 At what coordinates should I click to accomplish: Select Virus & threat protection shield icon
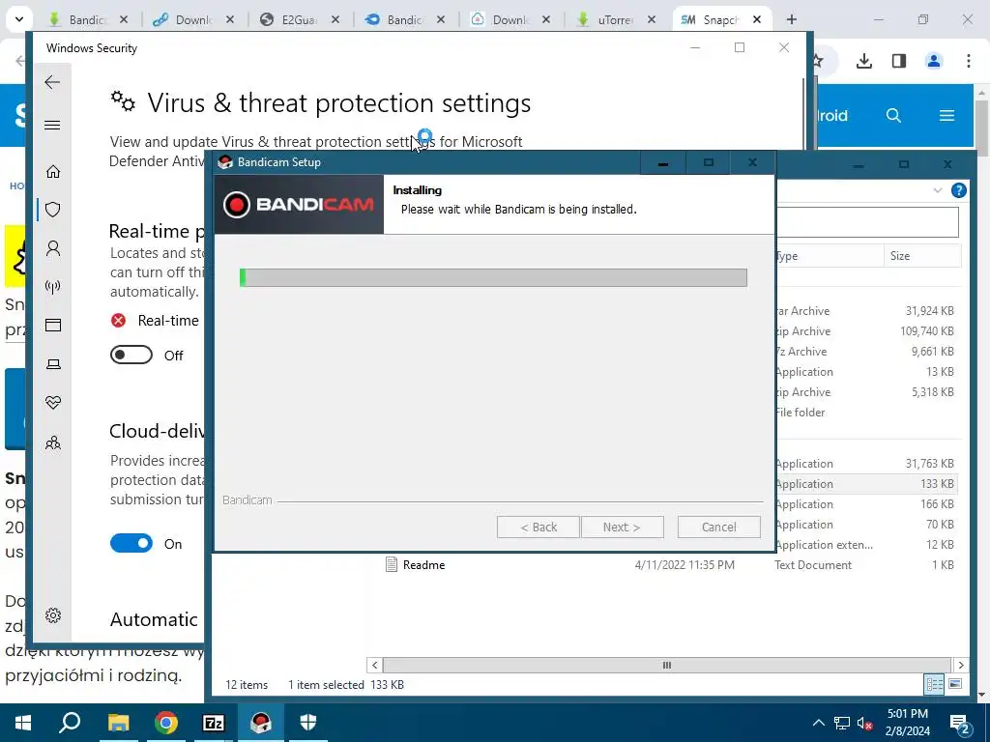tap(53, 210)
